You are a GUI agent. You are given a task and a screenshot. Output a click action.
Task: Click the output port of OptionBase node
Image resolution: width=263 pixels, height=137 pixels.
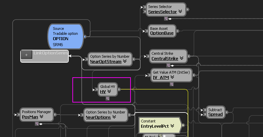[x=177, y=31]
